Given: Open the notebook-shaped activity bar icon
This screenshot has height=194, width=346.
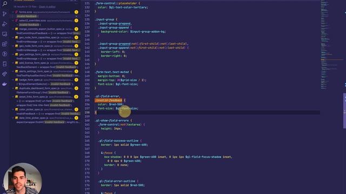Looking at the screenshot, I should coord(4,64).
